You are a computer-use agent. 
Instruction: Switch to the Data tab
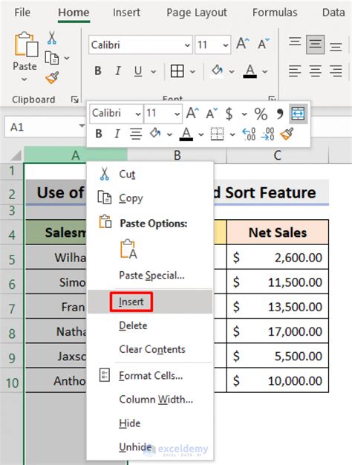[x=333, y=13]
